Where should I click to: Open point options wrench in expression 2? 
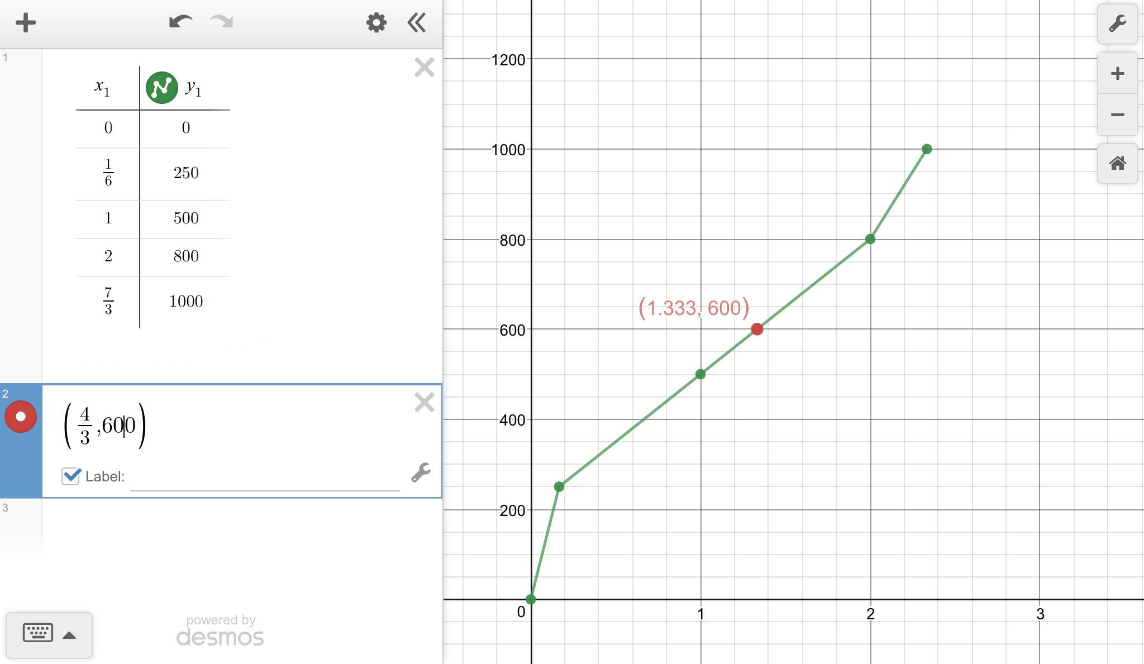(x=421, y=472)
